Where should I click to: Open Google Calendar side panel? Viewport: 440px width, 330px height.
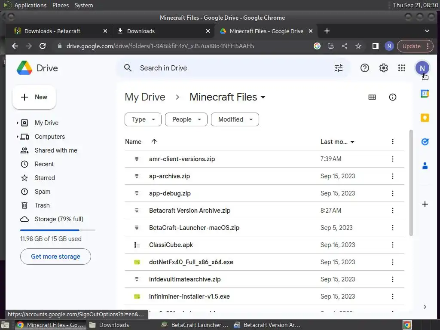pos(425,93)
